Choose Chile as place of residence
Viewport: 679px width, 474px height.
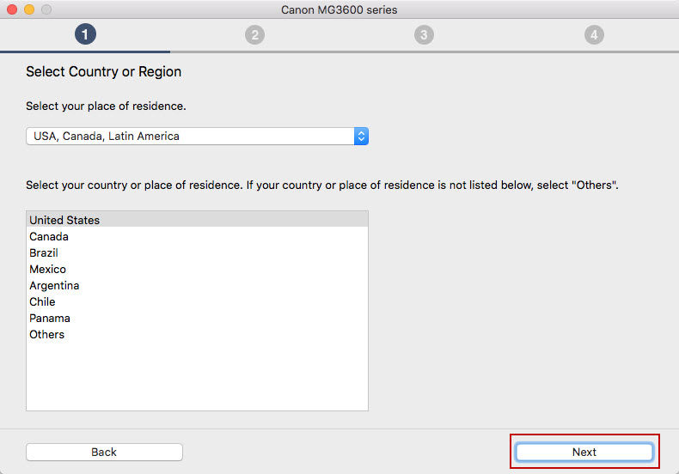(x=42, y=301)
